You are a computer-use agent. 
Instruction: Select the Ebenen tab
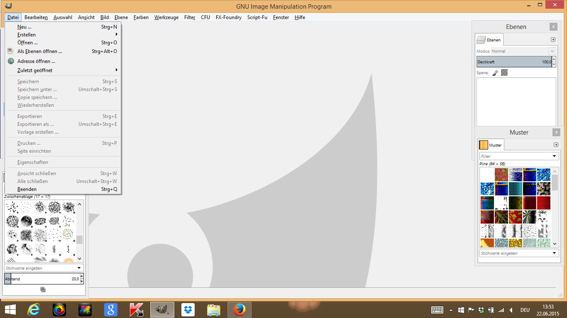[x=489, y=40]
